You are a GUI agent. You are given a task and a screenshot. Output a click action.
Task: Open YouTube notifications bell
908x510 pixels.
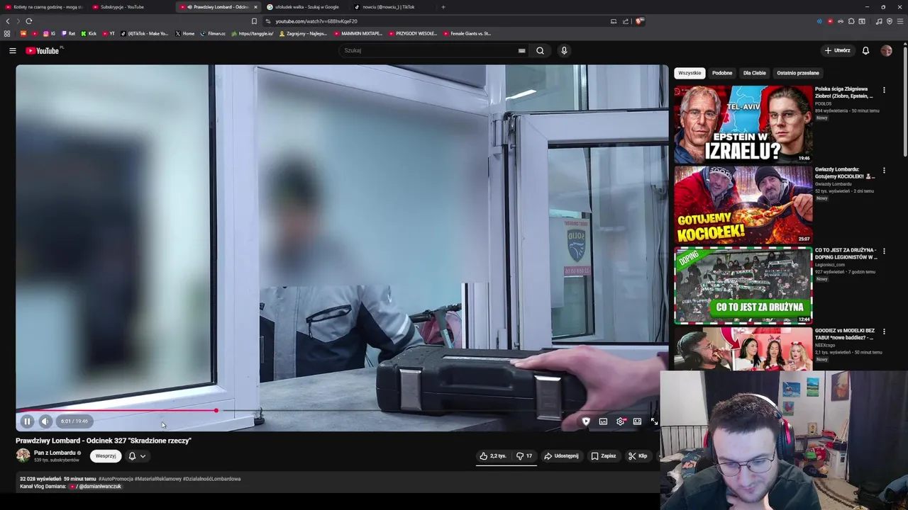click(865, 50)
